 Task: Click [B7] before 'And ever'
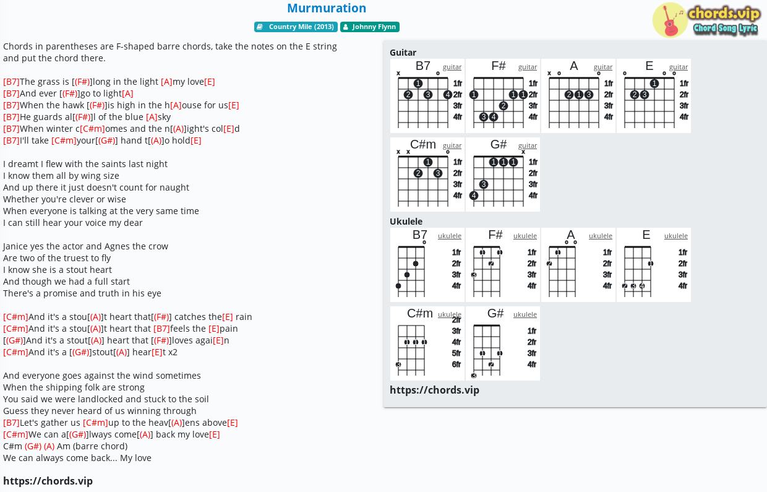(x=11, y=93)
